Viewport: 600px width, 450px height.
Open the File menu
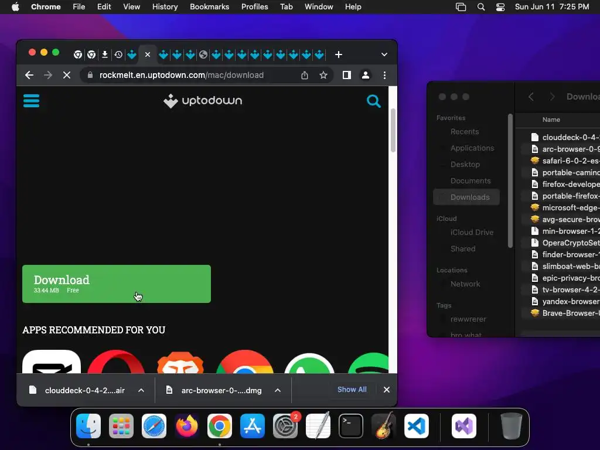(79, 7)
